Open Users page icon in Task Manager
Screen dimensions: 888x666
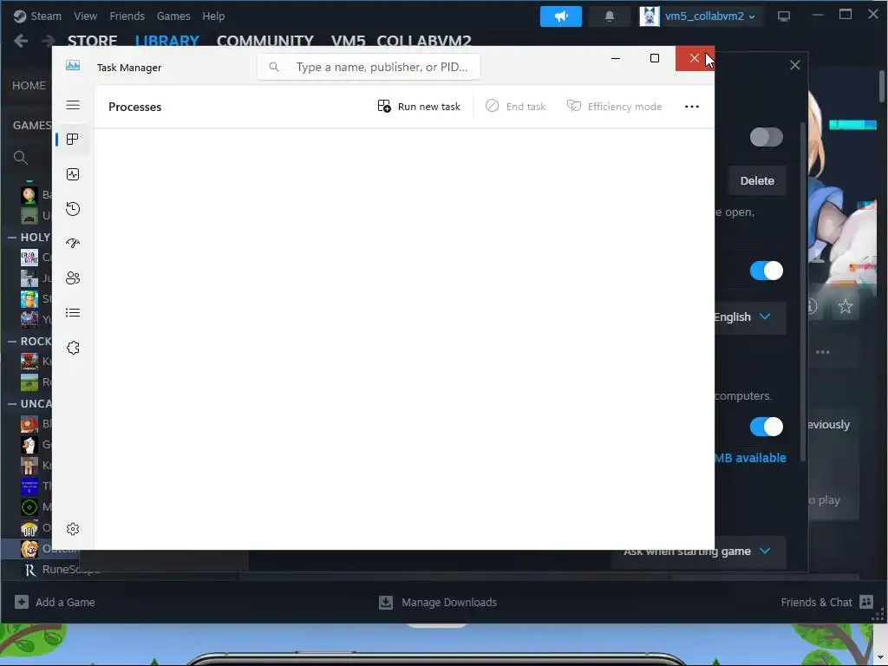[73, 278]
